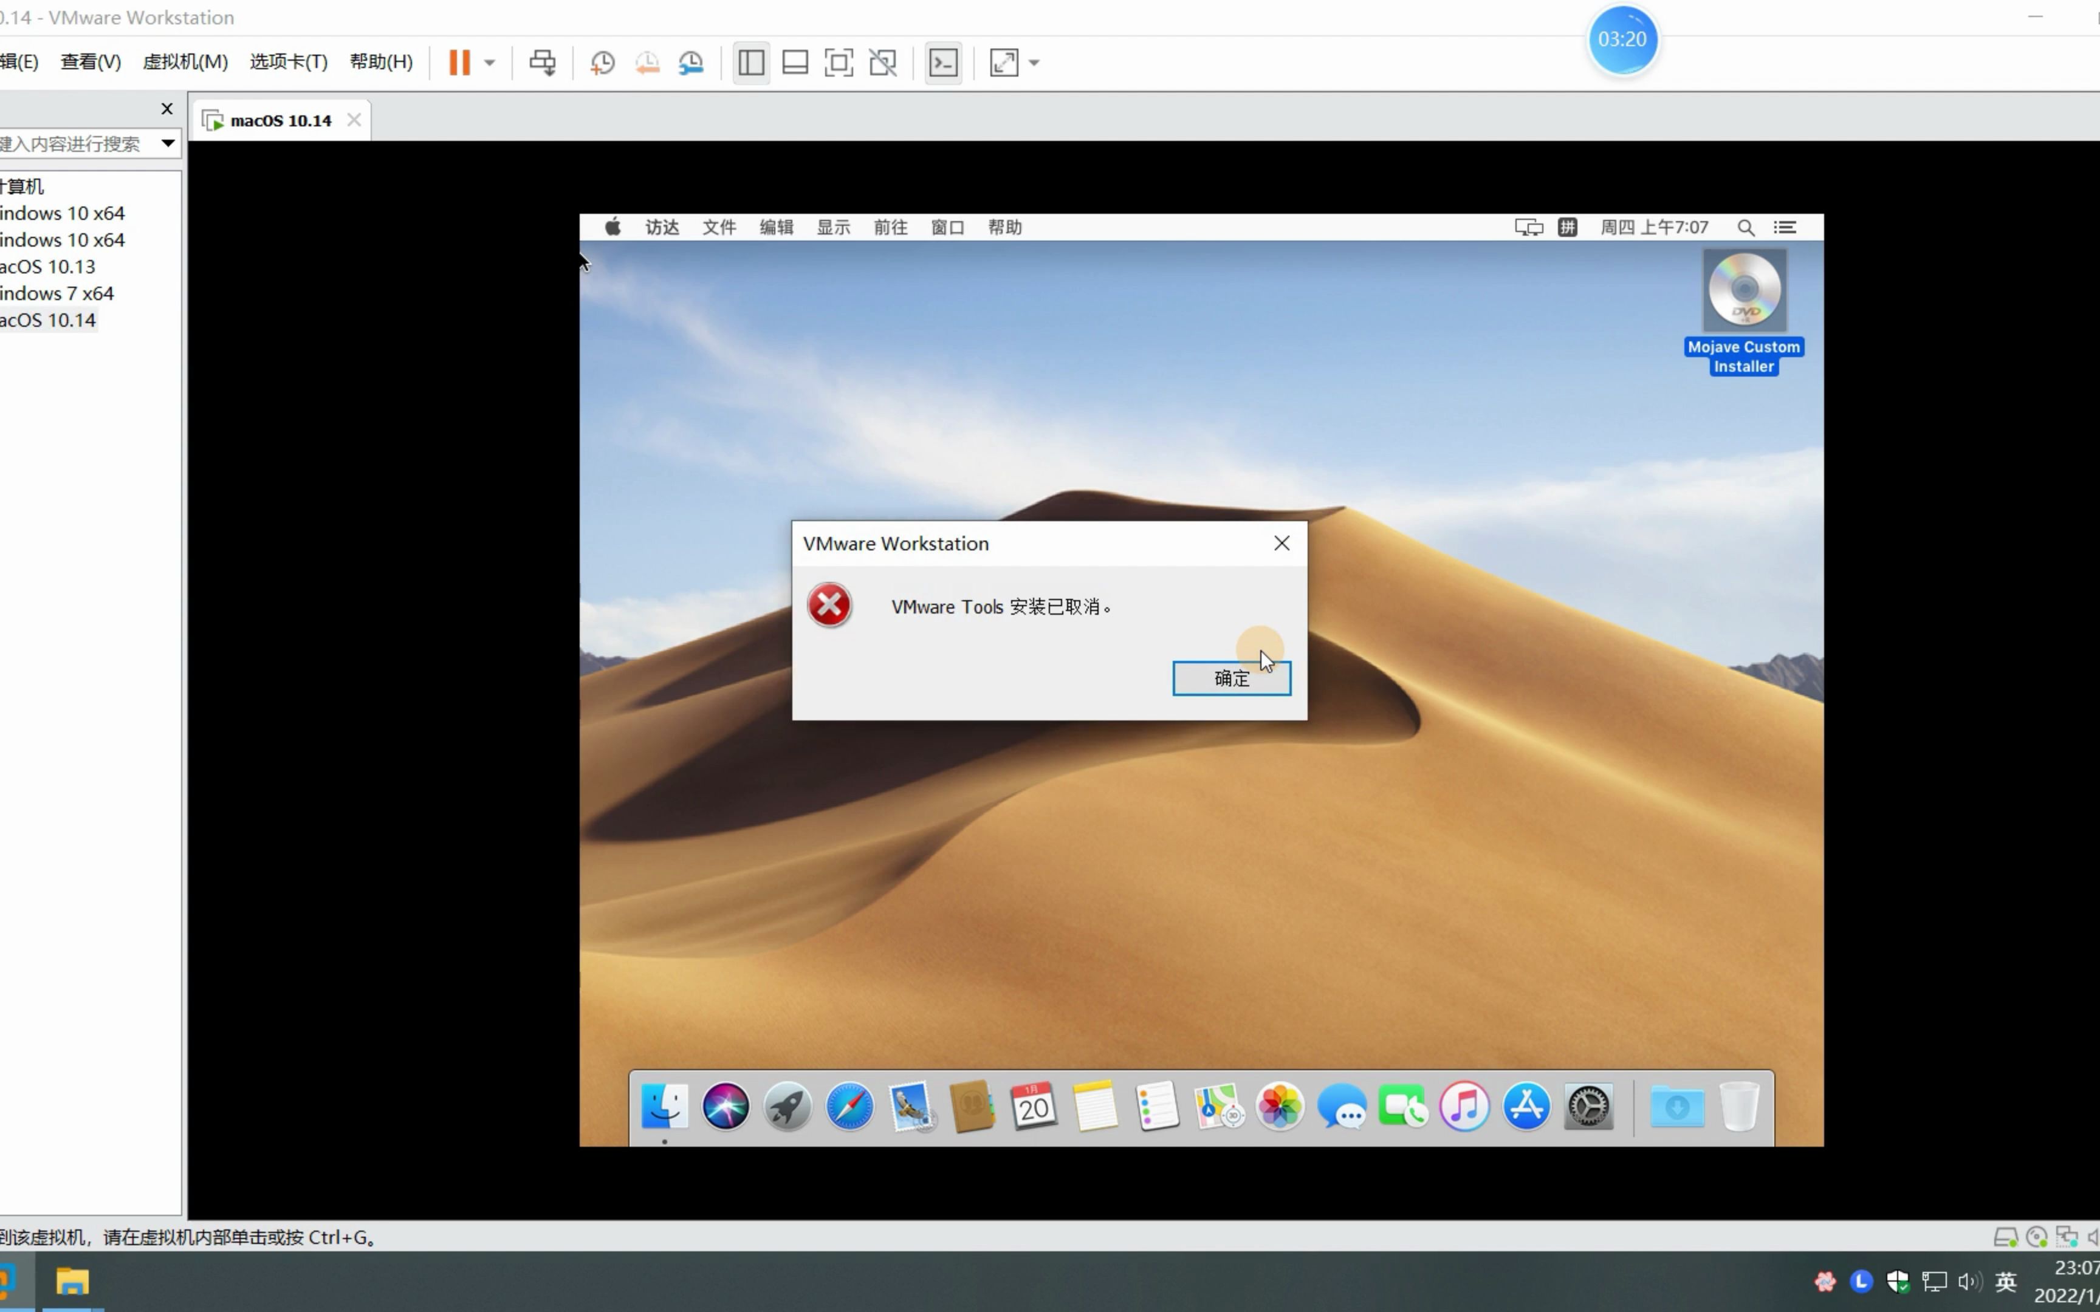Screen dimensions: 2100x1312
Task: Open Contacts book icon in Dock
Action: pyautogui.click(x=973, y=1106)
